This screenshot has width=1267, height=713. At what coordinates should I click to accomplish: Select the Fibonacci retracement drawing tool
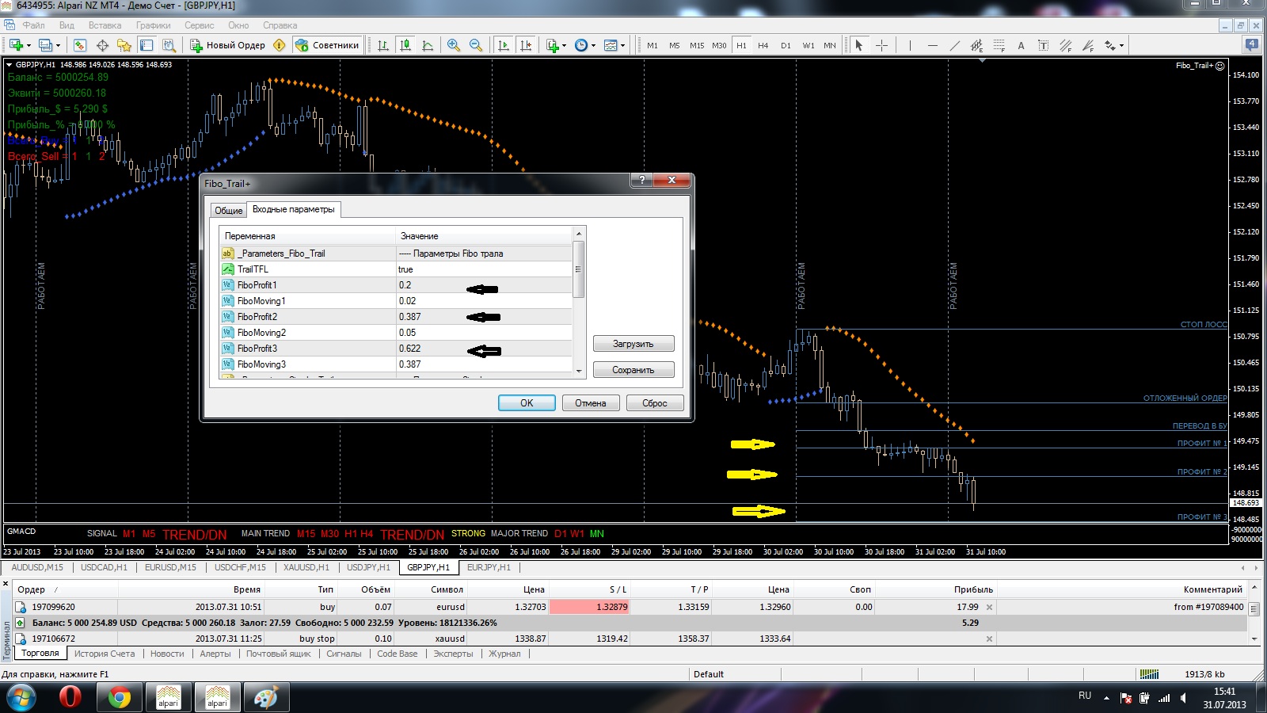tap(999, 45)
